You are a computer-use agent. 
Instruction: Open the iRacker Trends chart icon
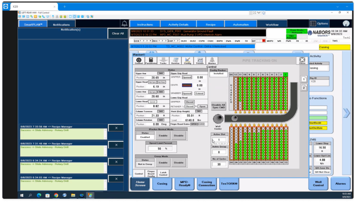tap(200, 60)
